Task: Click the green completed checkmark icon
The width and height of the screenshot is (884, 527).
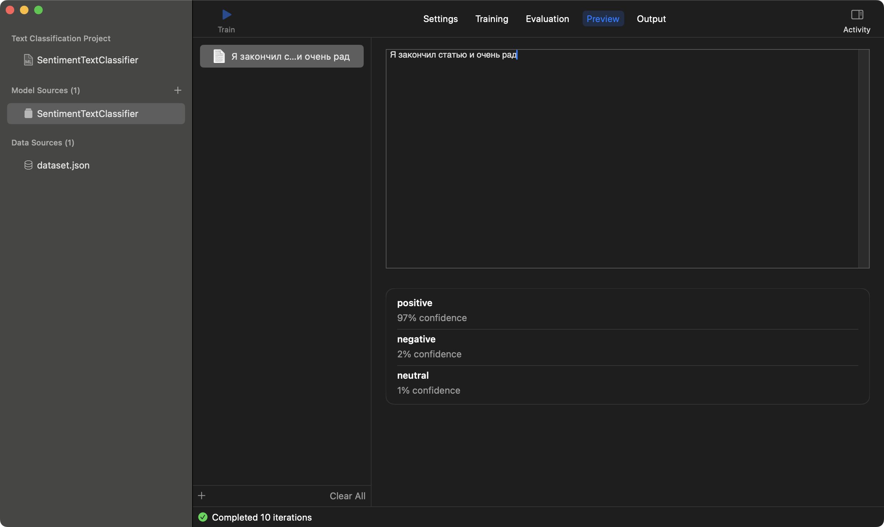Action: 203,517
